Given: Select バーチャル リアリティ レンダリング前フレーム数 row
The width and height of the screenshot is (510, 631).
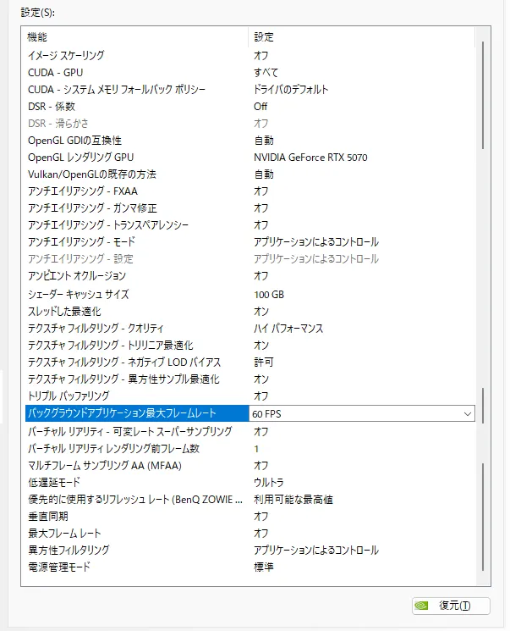Looking at the screenshot, I should 250,449.
